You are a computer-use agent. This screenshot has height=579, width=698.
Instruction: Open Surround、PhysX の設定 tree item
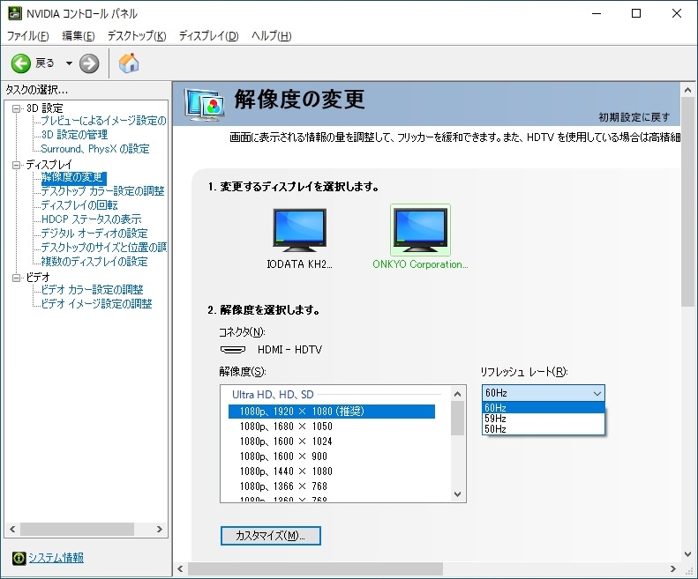(95, 149)
